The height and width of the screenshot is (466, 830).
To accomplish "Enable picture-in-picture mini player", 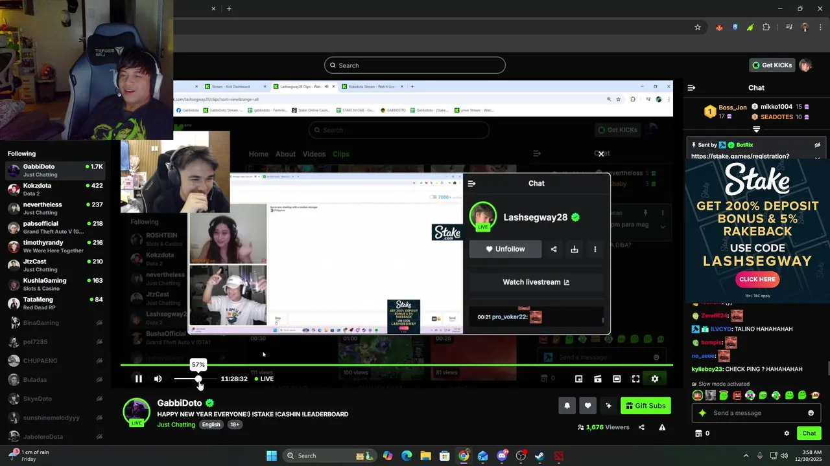I will tap(579, 379).
